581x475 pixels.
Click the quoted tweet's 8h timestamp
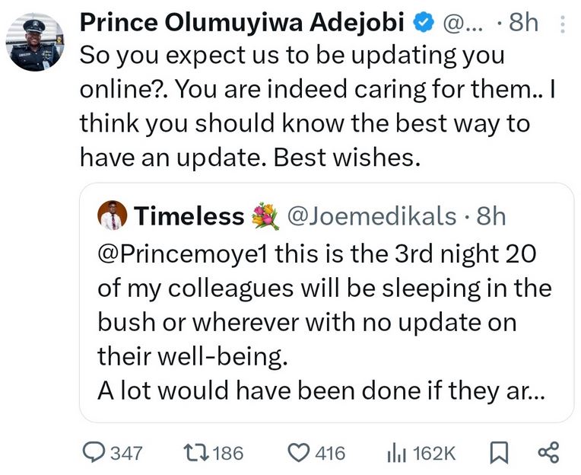[490, 217]
